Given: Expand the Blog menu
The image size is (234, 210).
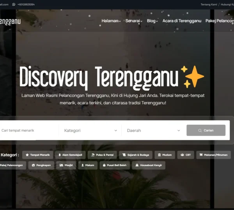Looking at the screenshot, I should 152,21.
